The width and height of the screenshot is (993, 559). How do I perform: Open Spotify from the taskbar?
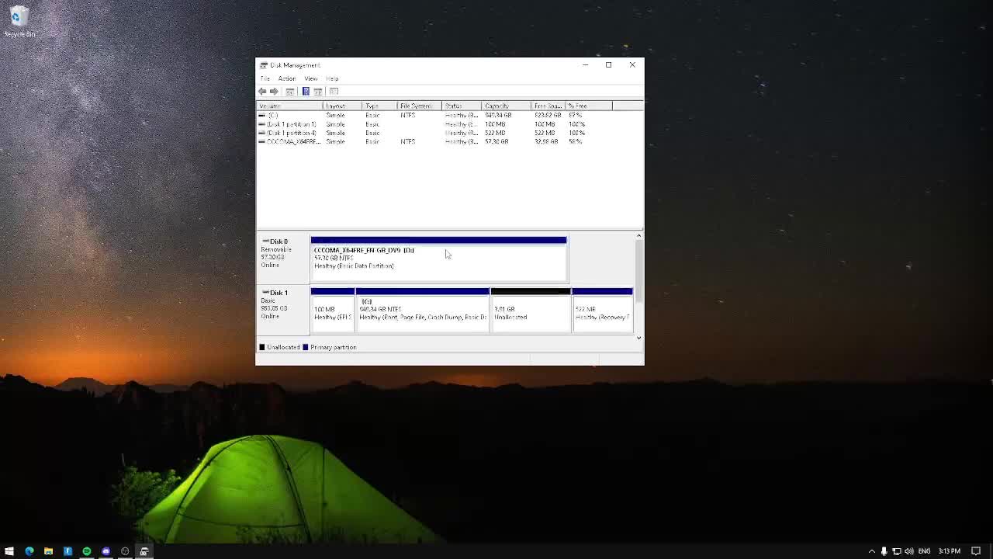[x=87, y=551]
